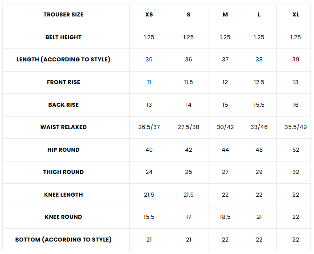The width and height of the screenshot is (314, 254).
Task: Select the KNEE ROUND row label
Action: pos(63,217)
